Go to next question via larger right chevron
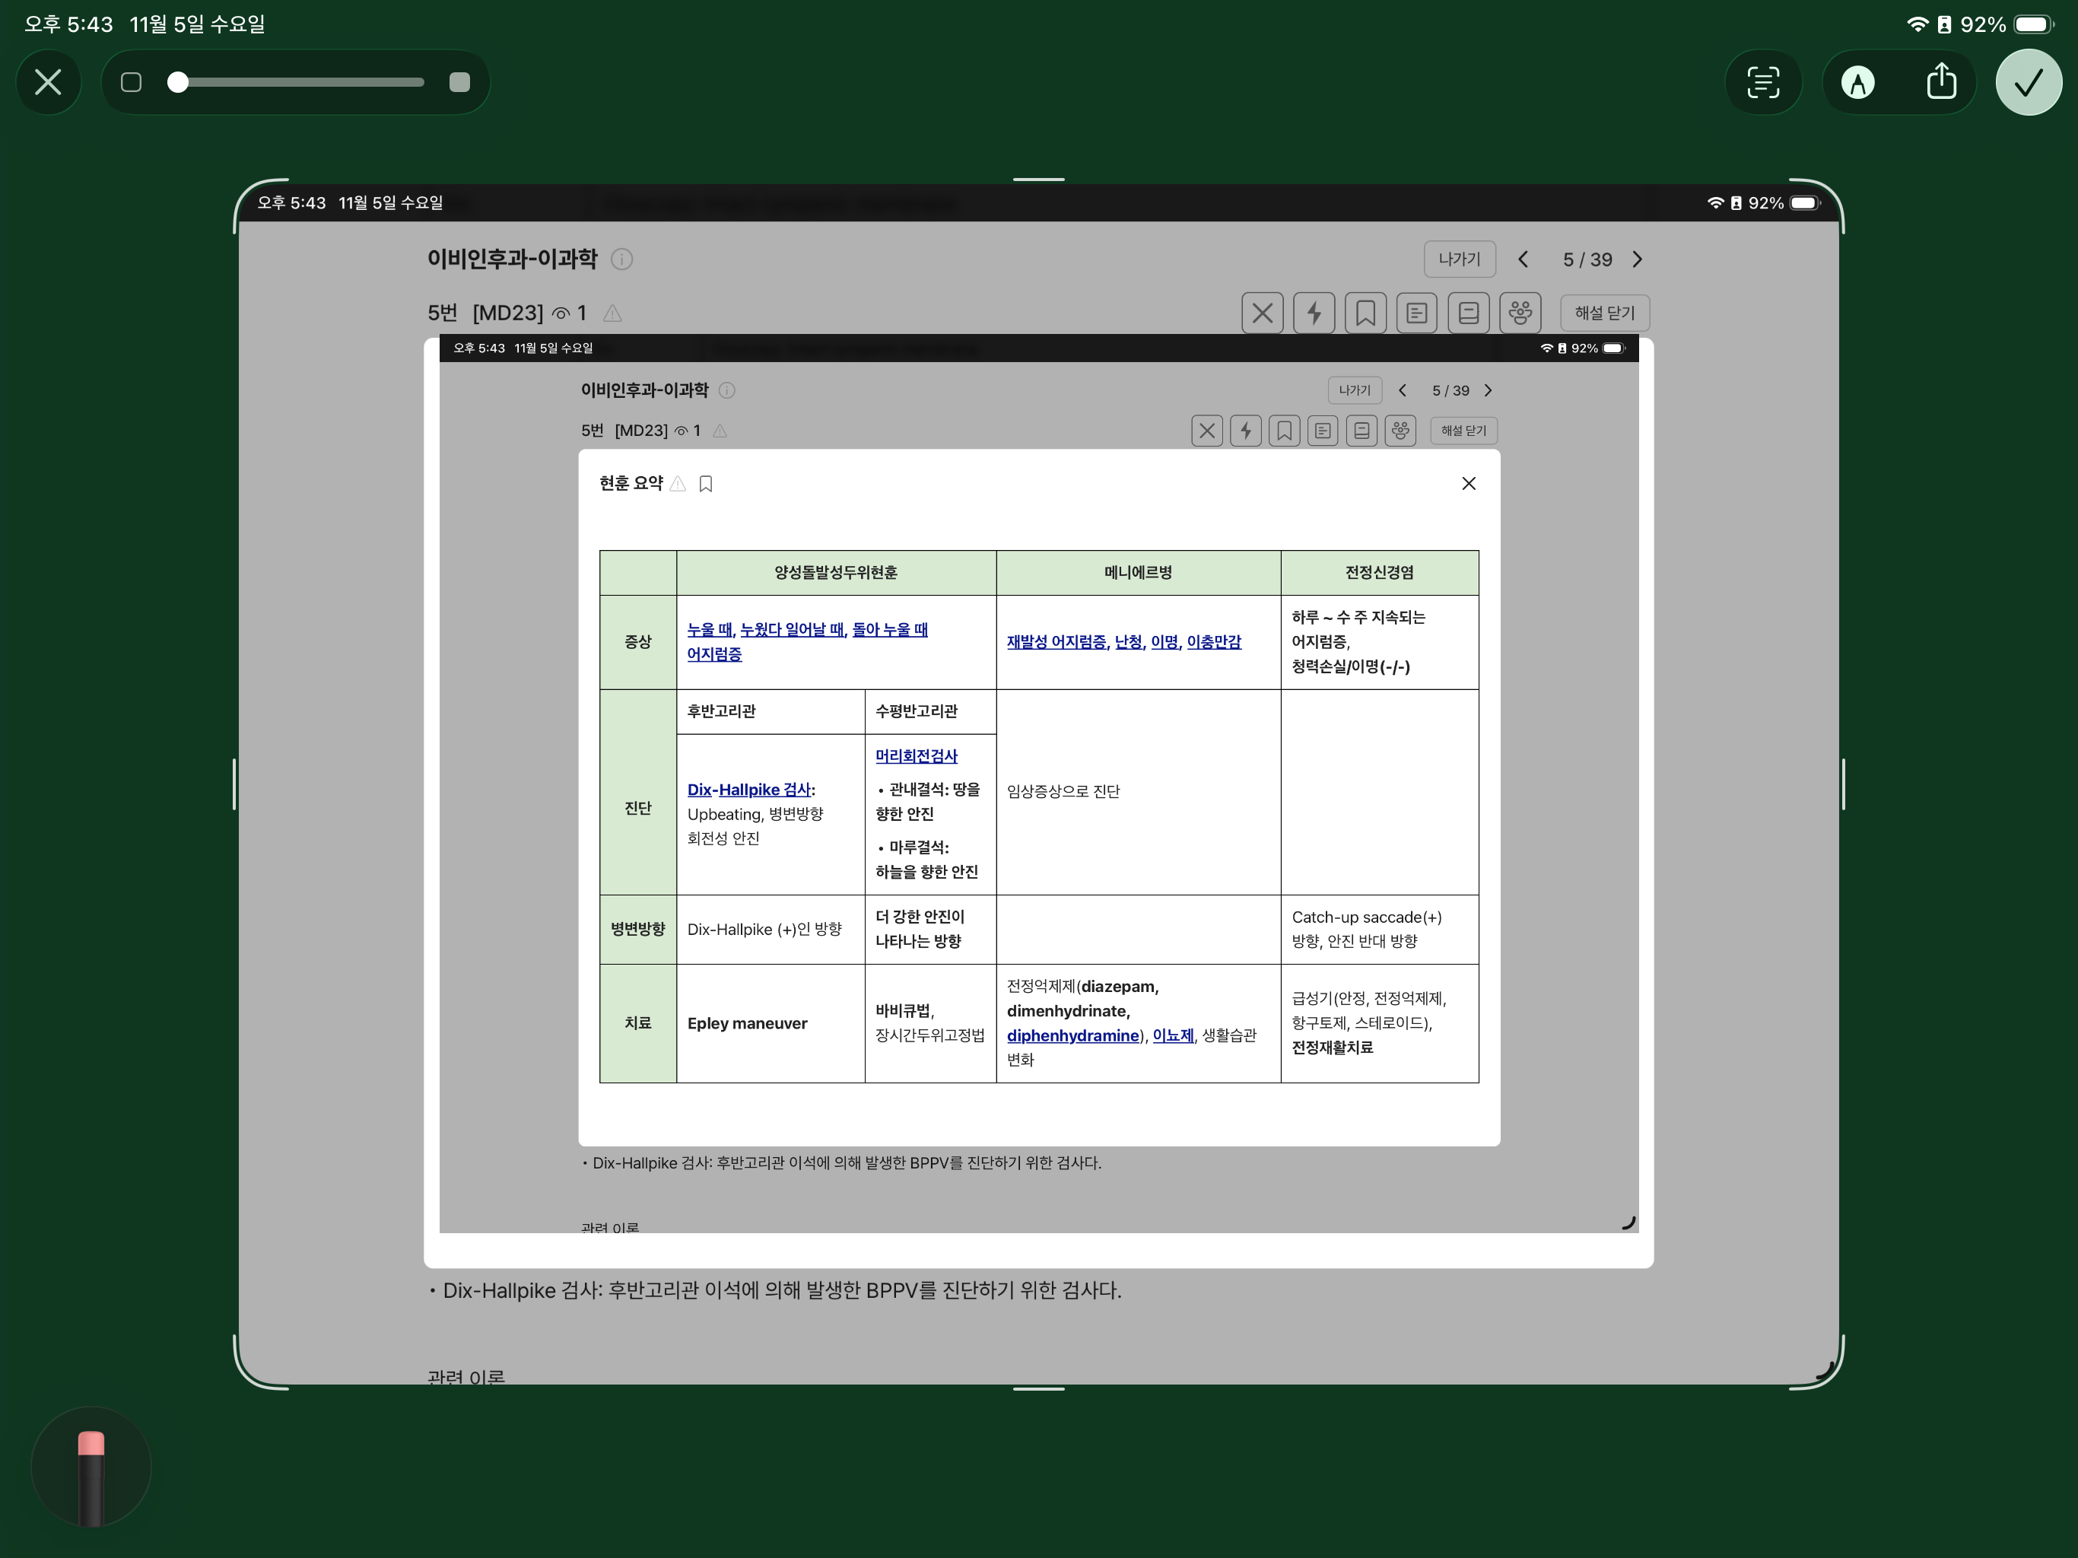 [x=1638, y=259]
